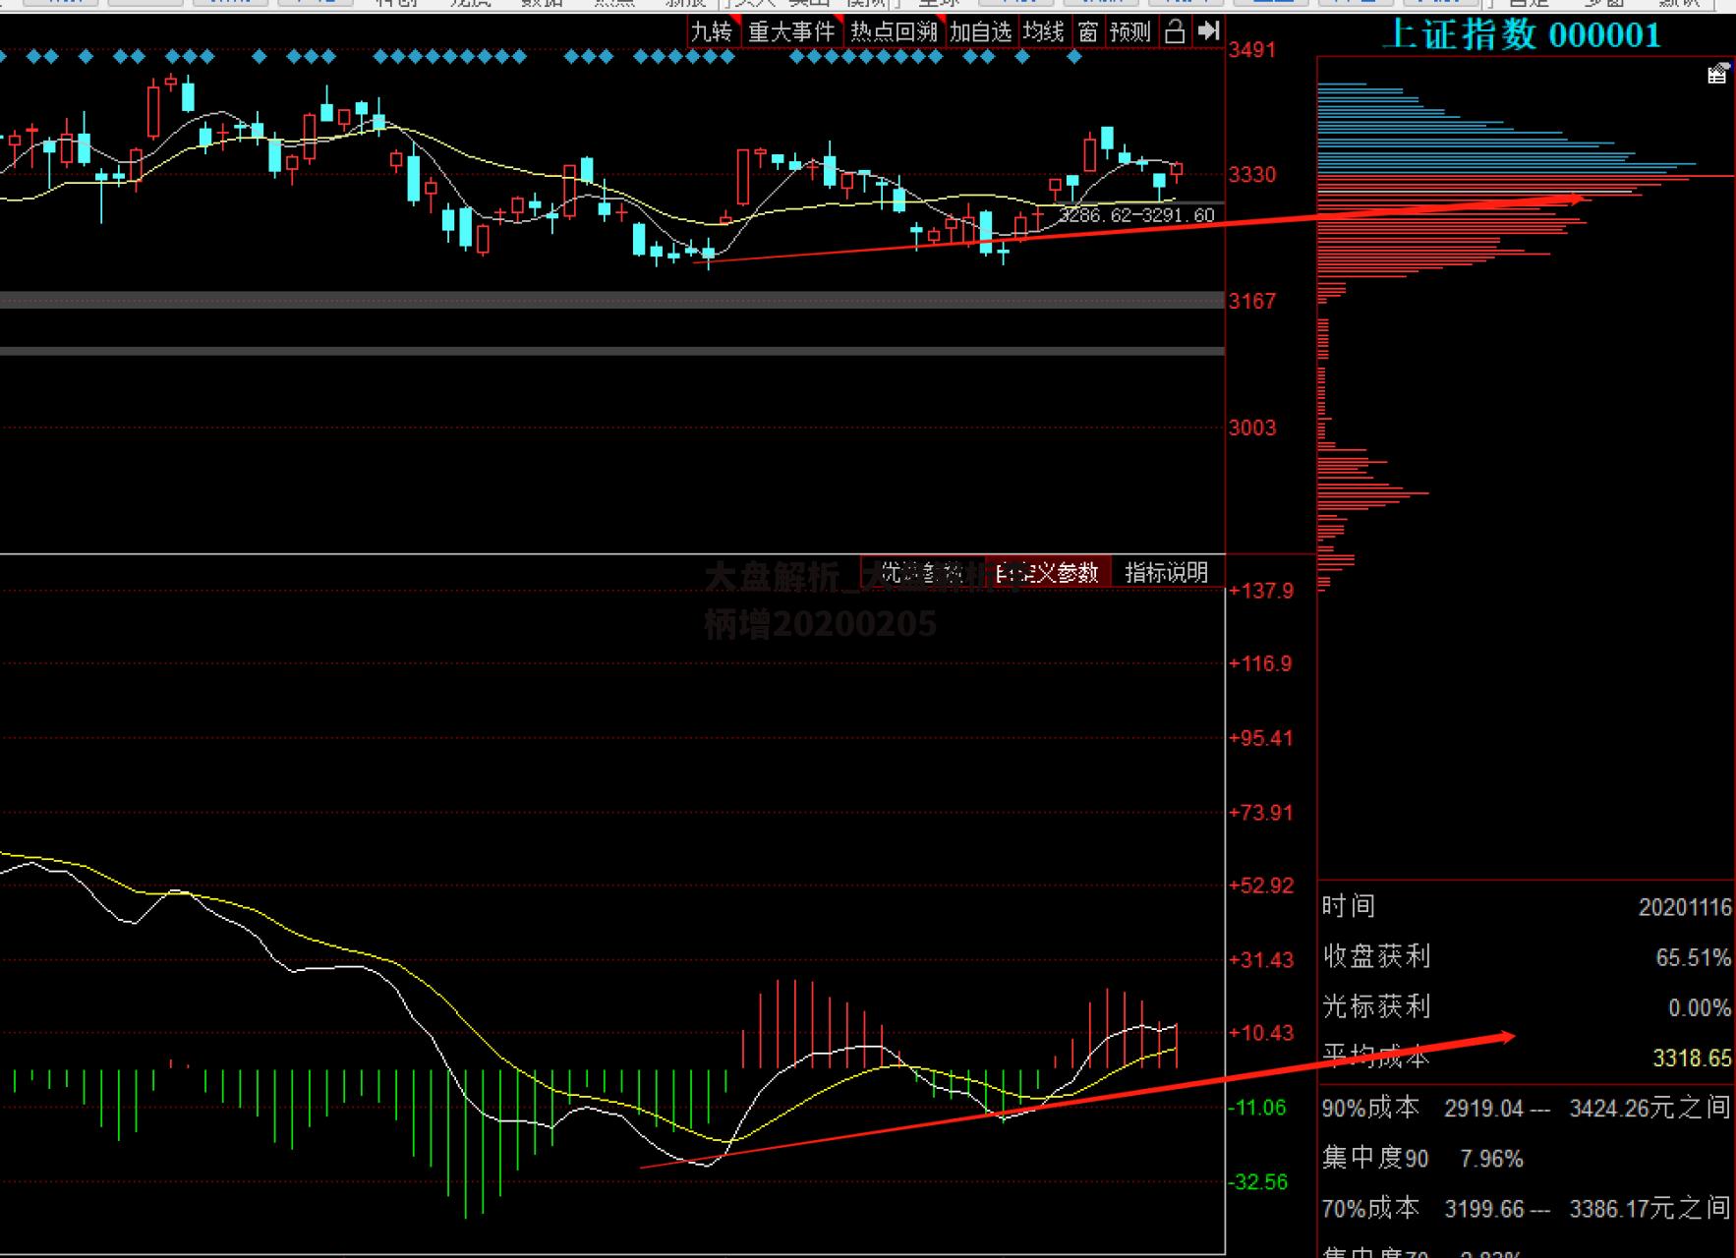Click the 20201116 date value
The height and width of the screenshot is (1258, 1736).
tap(1685, 907)
